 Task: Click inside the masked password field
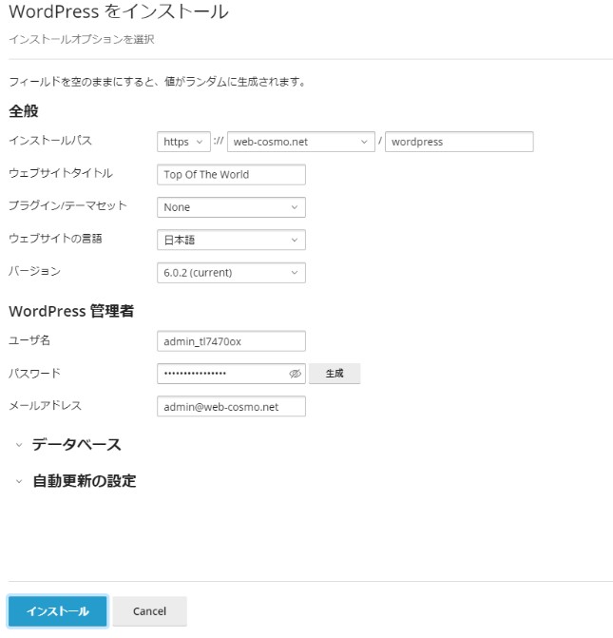[x=220, y=375]
